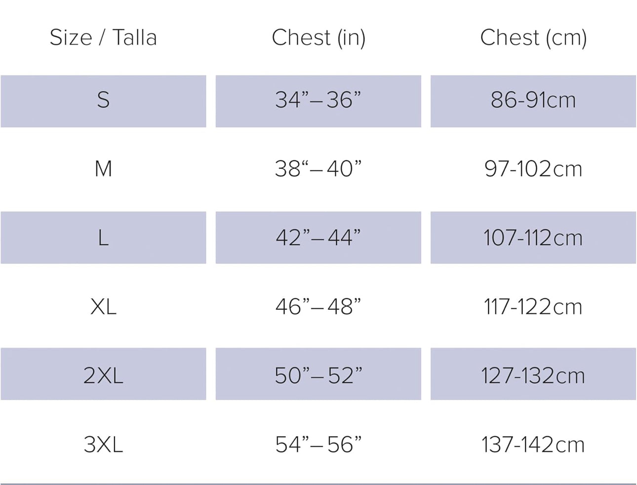Click the 107-112cm chest cell
This screenshot has height=485, width=637.
[x=533, y=238]
